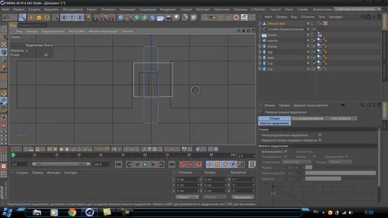Image resolution: width=388 pixels, height=218 pixels.
Task: Toggle the Z axis lock
Action: 79,18
